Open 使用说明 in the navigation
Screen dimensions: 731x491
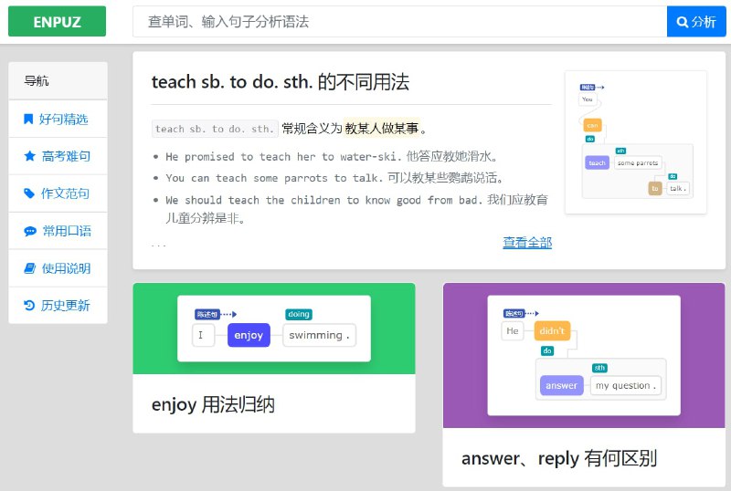[x=58, y=268]
